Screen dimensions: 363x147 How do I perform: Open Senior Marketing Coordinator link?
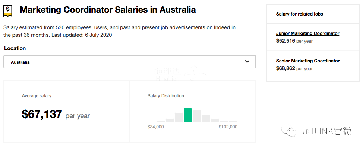coord(308,61)
